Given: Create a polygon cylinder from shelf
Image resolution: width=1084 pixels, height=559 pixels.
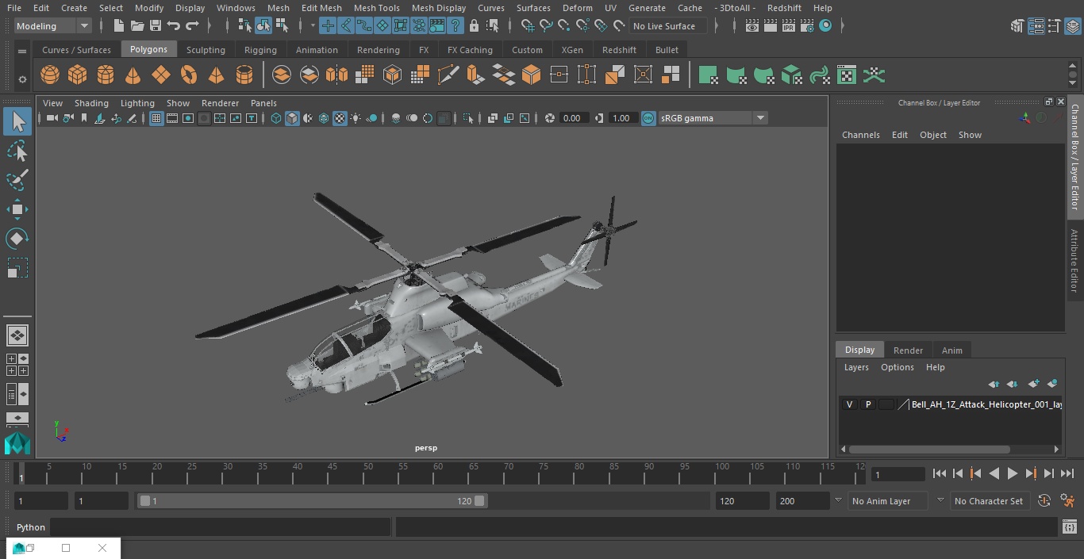Looking at the screenshot, I should [x=106, y=75].
